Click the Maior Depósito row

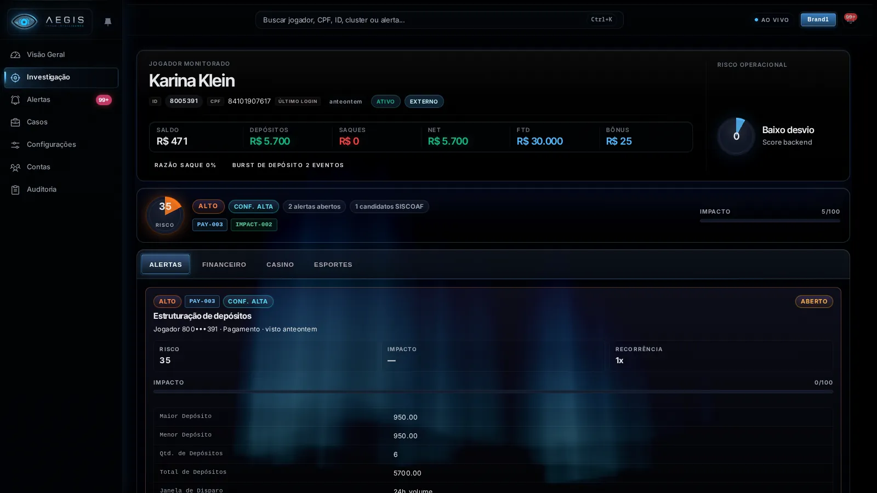(x=493, y=417)
